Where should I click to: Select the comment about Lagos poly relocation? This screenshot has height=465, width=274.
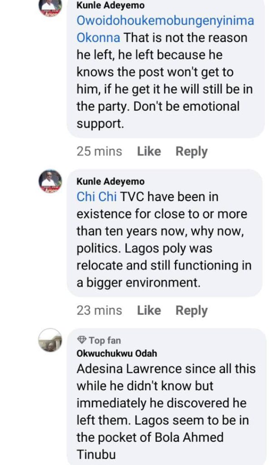(x=163, y=248)
